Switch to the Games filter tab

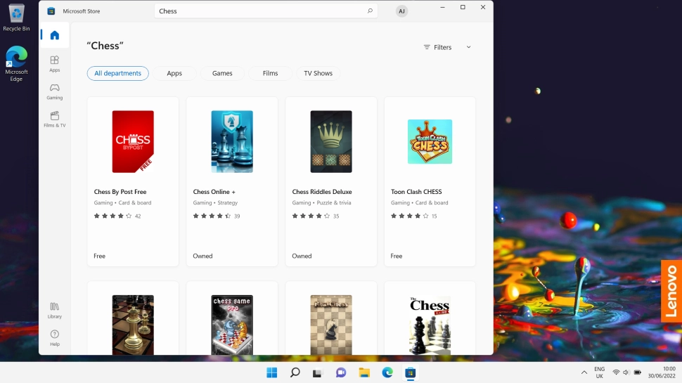click(222, 73)
